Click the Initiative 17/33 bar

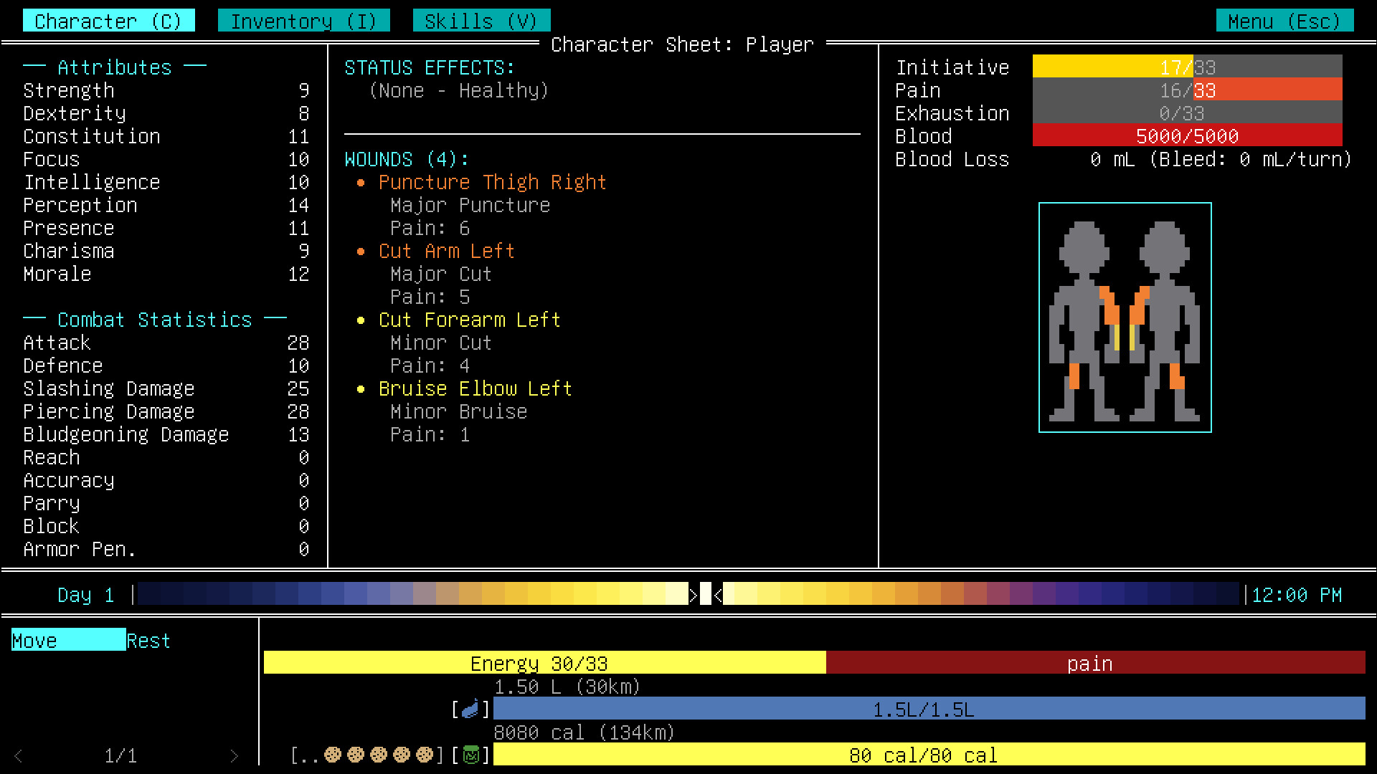1188,67
